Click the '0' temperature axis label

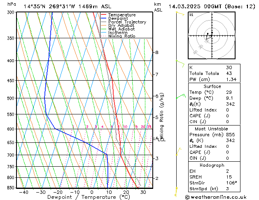(x=92, y=192)
